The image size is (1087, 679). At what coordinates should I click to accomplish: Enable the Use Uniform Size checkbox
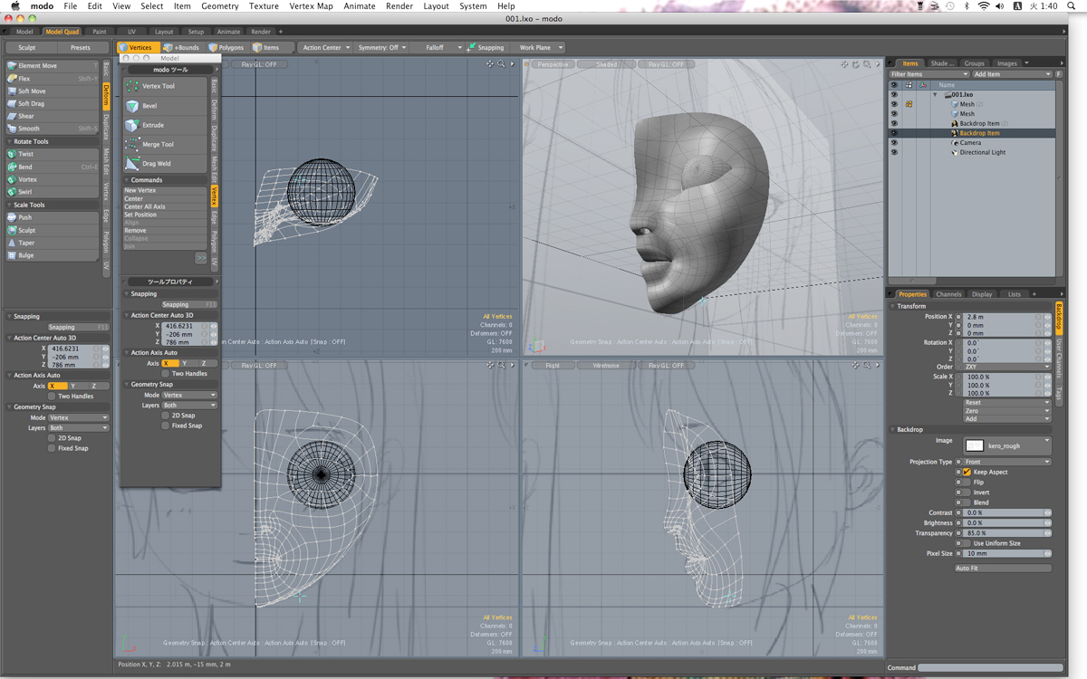coord(967,543)
